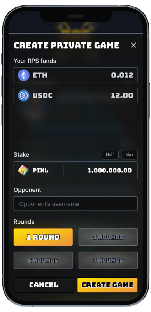Set stake to Half
Viewport: 151px width, 312px height.
(x=110, y=154)
